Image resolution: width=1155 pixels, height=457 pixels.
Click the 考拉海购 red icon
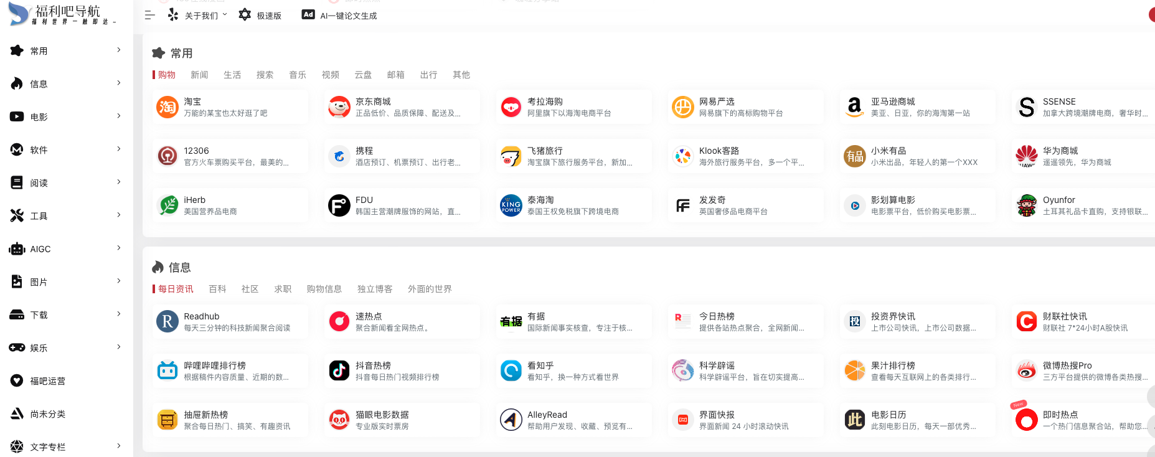pyautogui.click(x=511, y=107)
